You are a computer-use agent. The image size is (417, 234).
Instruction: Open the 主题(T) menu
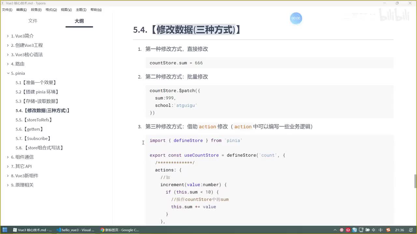tap(81, 10)
